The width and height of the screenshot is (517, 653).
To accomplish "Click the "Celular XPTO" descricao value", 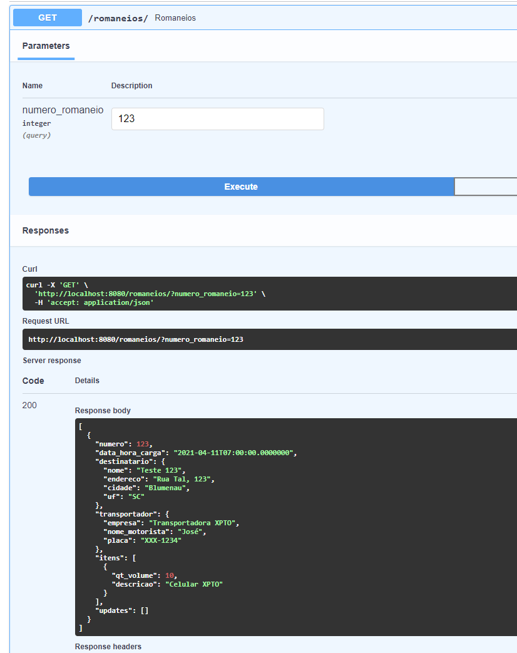I will (194, 584).
